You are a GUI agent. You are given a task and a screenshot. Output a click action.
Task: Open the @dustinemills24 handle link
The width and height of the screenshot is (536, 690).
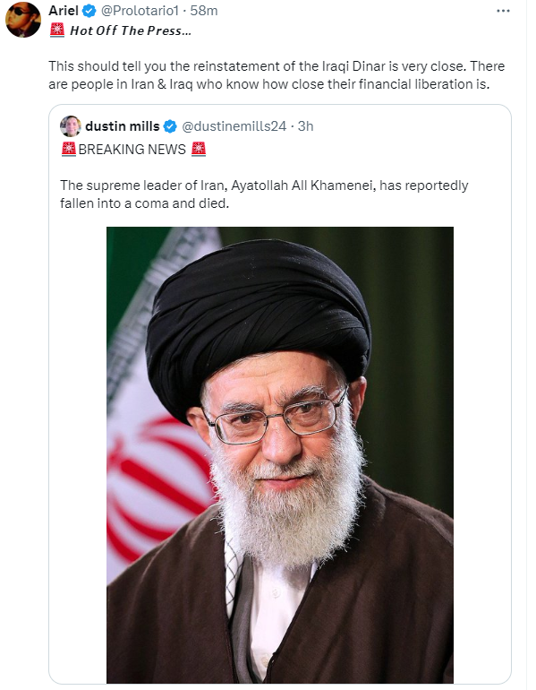click(x=234, y=126)
